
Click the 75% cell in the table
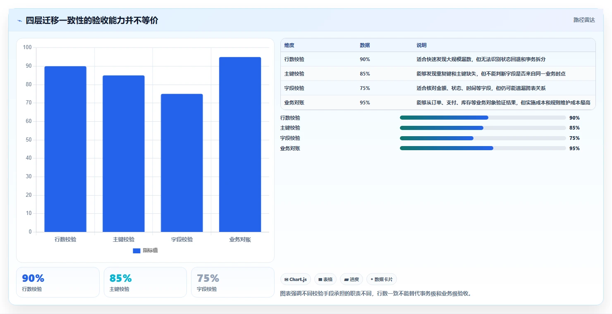coord(365,88)
